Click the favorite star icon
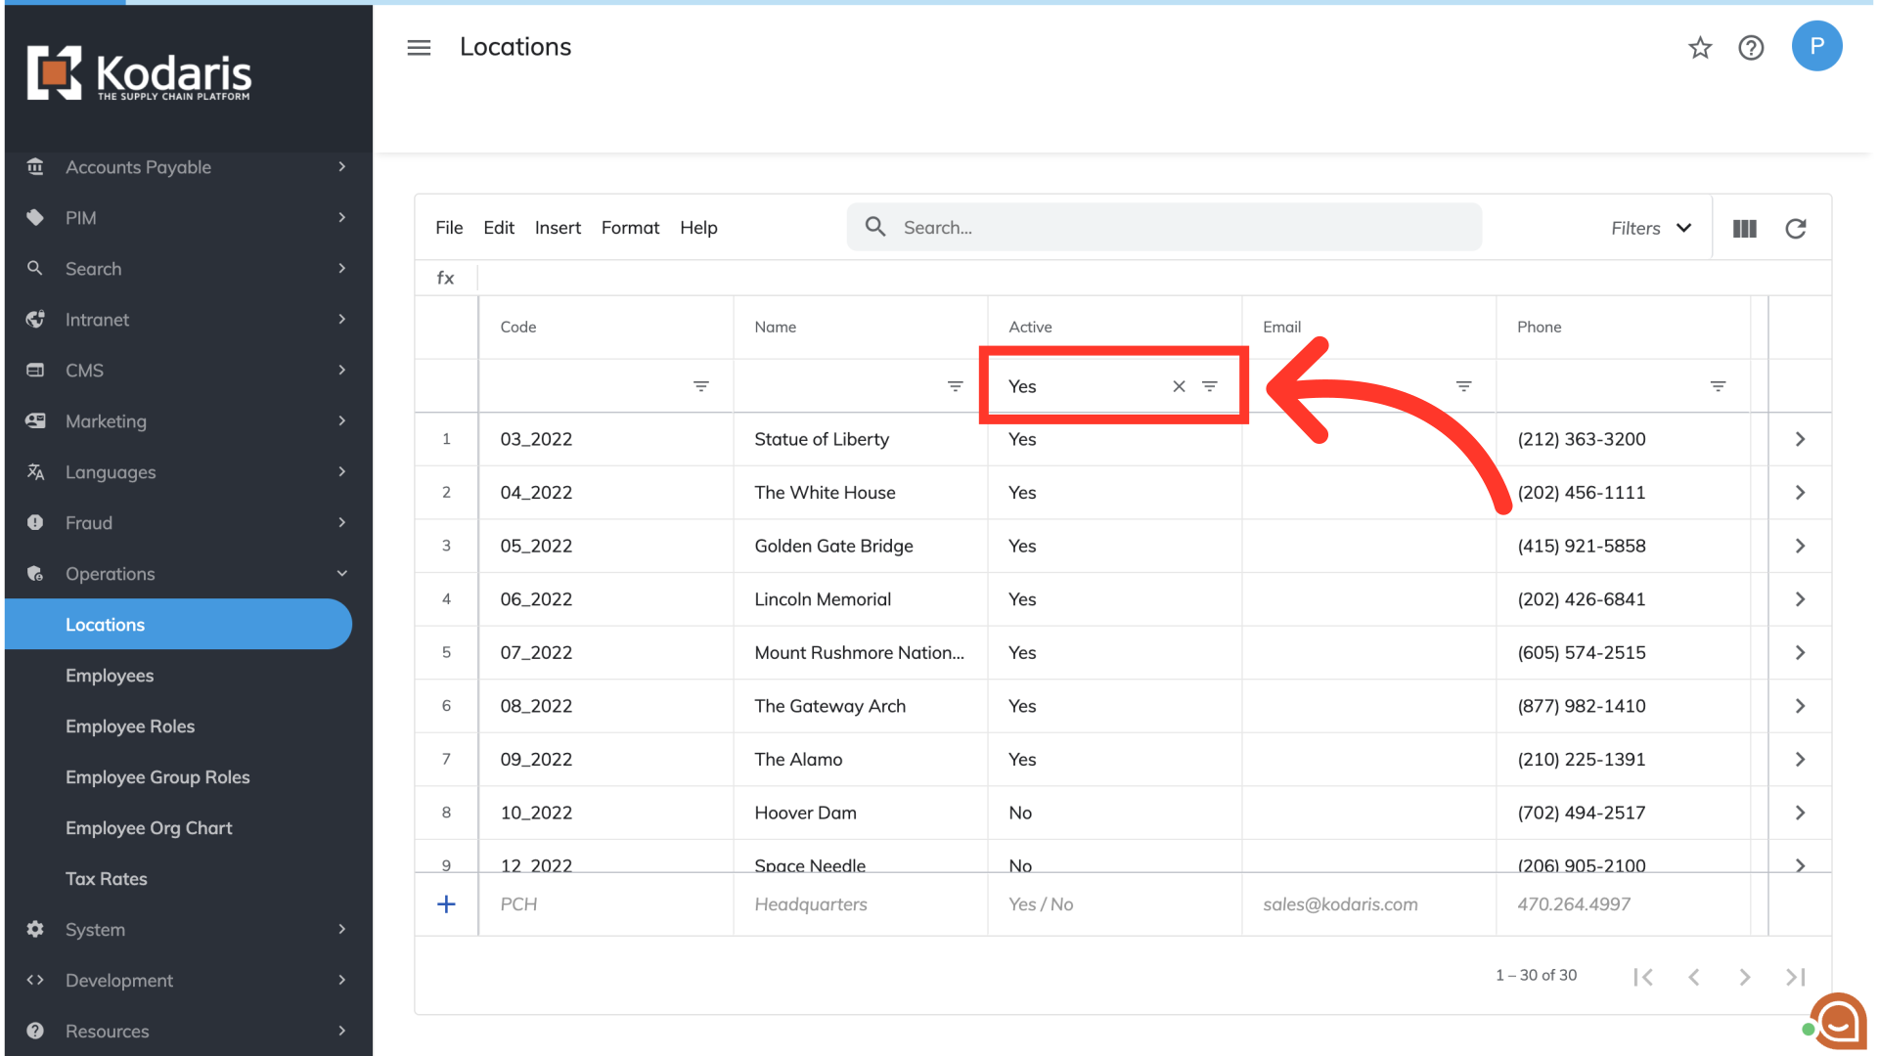This screenshot has width=1878, height=1056. tap(1700, 48)
